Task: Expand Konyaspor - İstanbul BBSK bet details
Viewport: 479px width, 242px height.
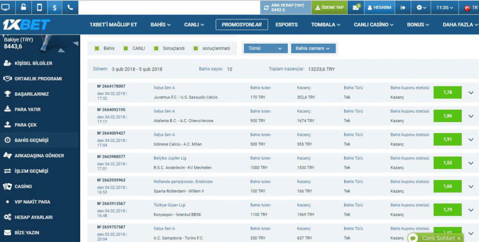Action: pos(471,210)
